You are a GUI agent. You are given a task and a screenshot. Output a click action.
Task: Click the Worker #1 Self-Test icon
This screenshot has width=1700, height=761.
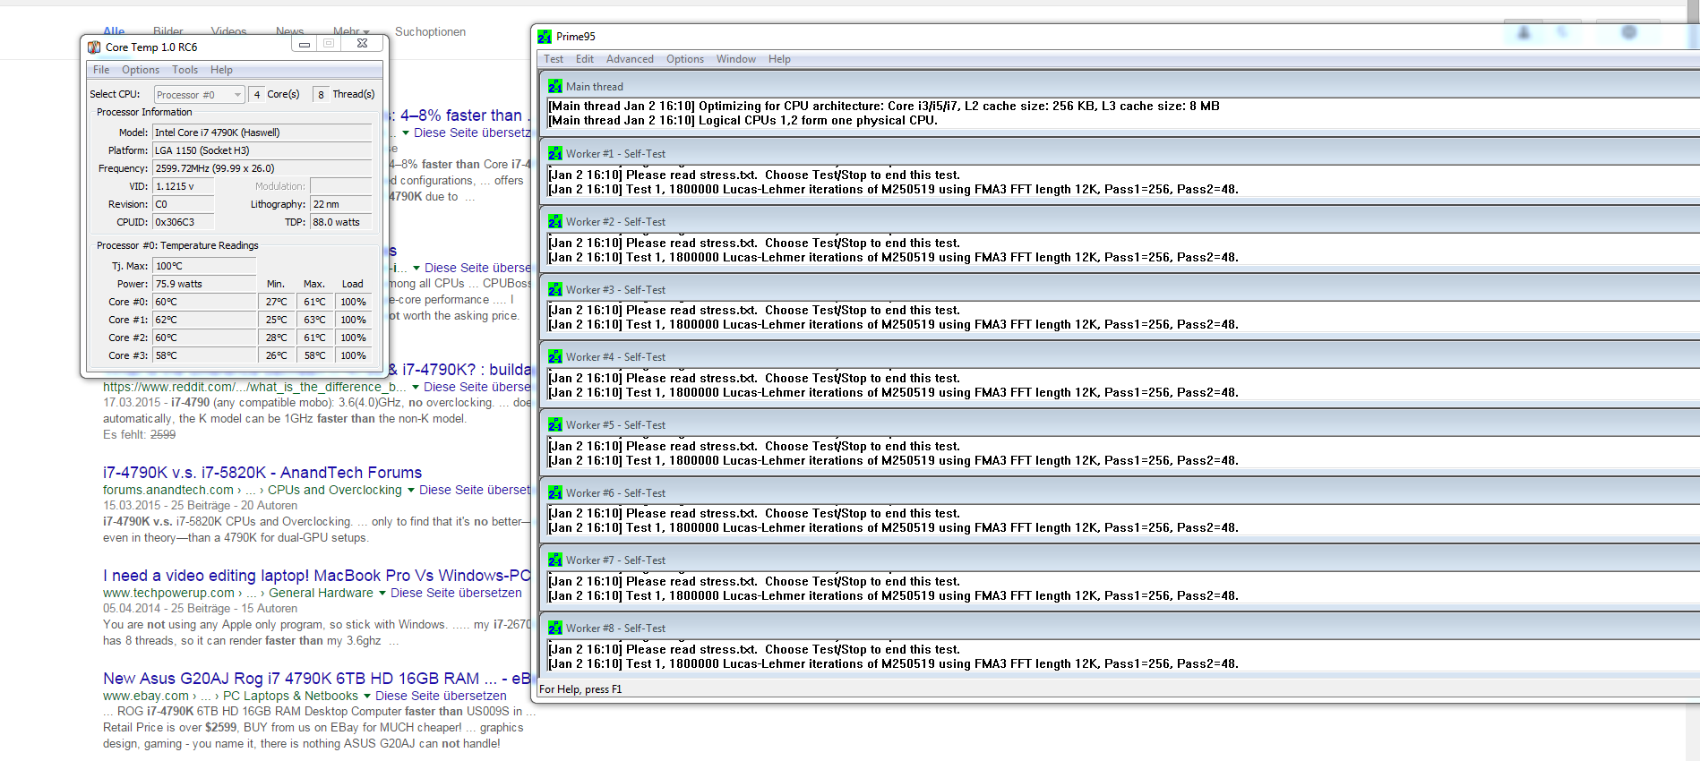tap(555, 154)
